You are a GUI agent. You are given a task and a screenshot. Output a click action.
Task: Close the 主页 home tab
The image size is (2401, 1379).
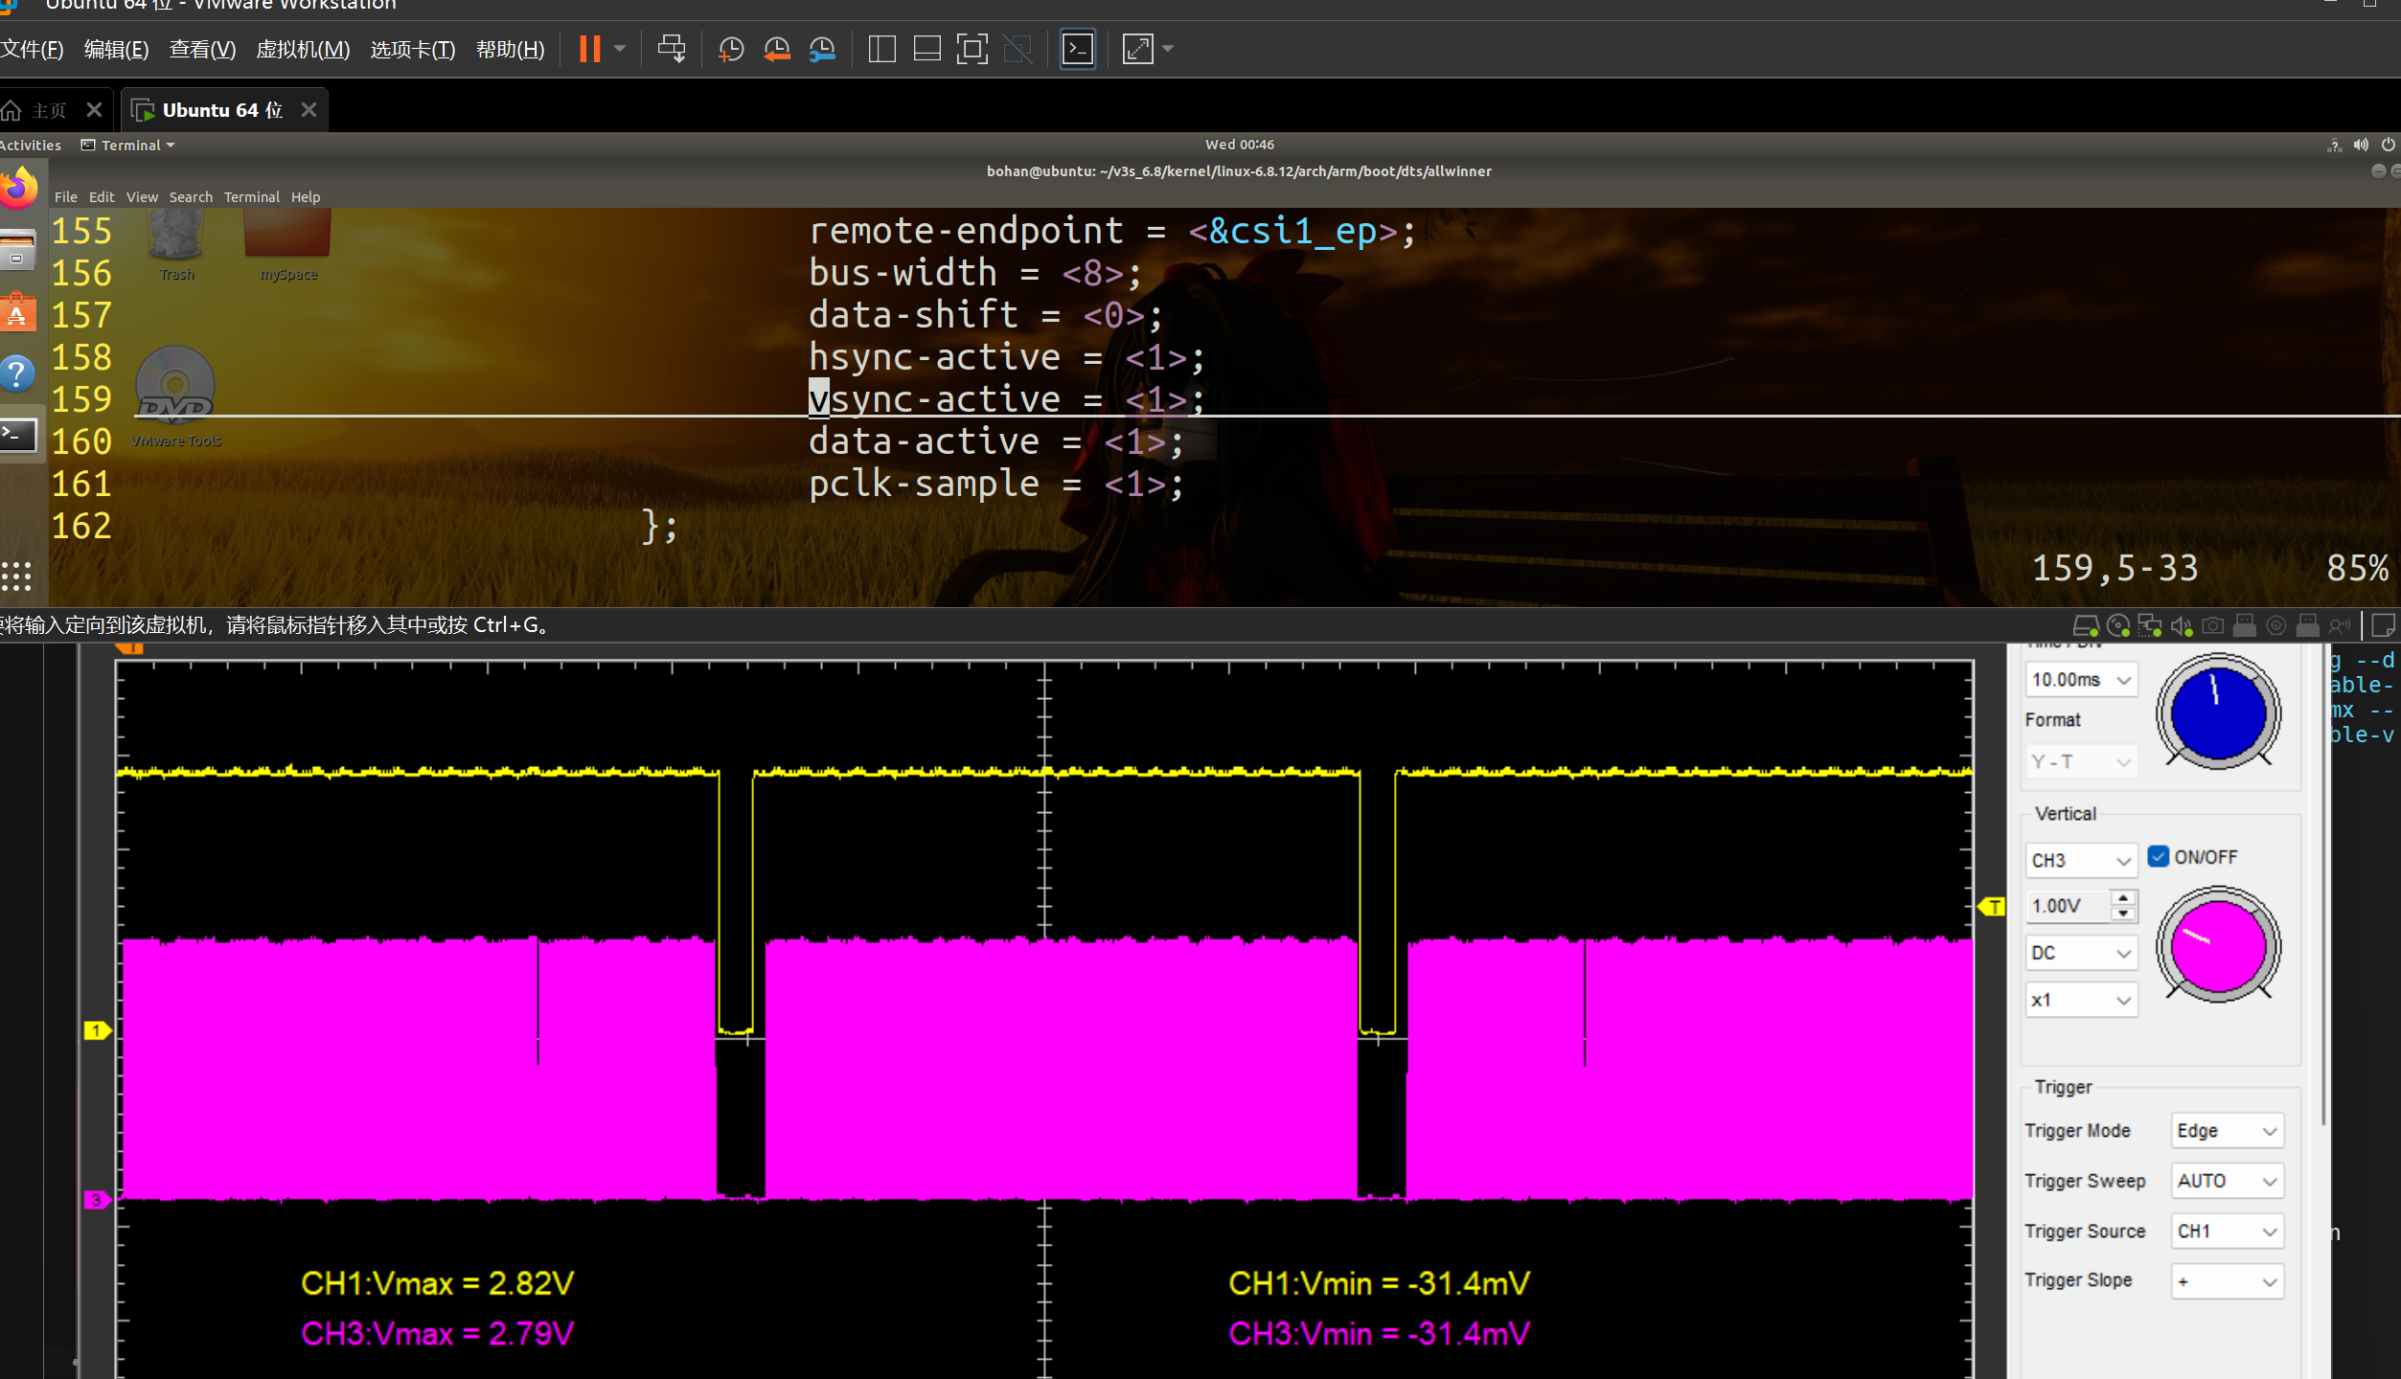[94, 110]
